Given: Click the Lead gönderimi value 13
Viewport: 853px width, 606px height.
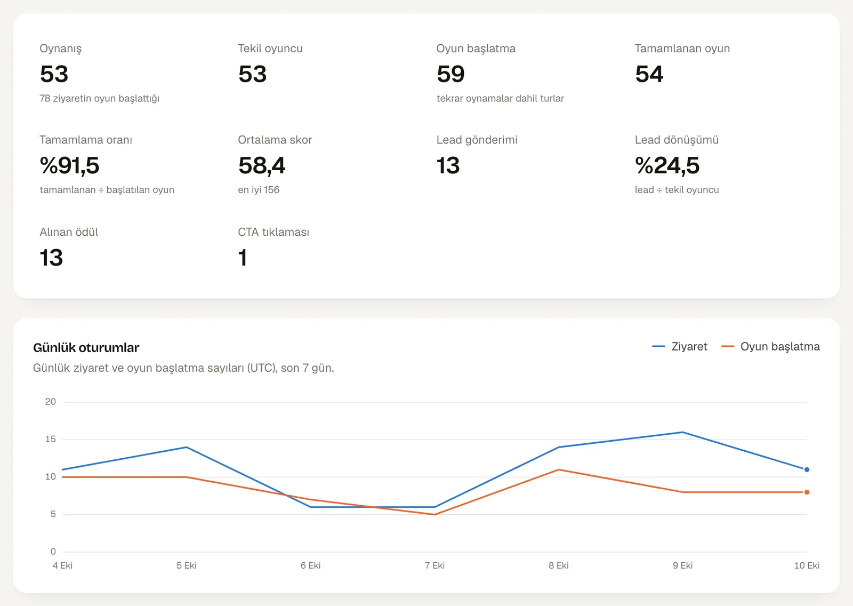Looking at the screenshot, I should (x=448, y=166).
